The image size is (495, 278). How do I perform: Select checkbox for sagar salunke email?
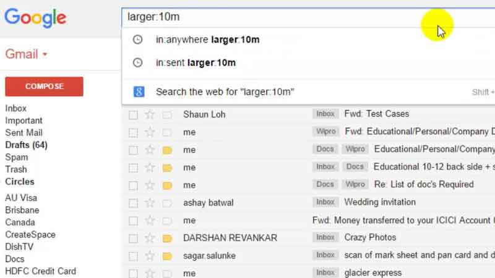click(x=133, y=256)
